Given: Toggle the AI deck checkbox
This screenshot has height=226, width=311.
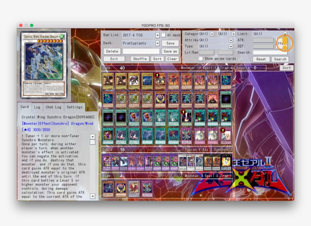Looking at the screenshot, I should (163, 35).
